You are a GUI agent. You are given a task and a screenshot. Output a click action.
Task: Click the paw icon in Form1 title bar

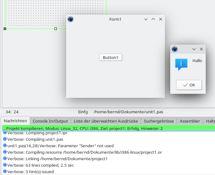coord(70,19)
